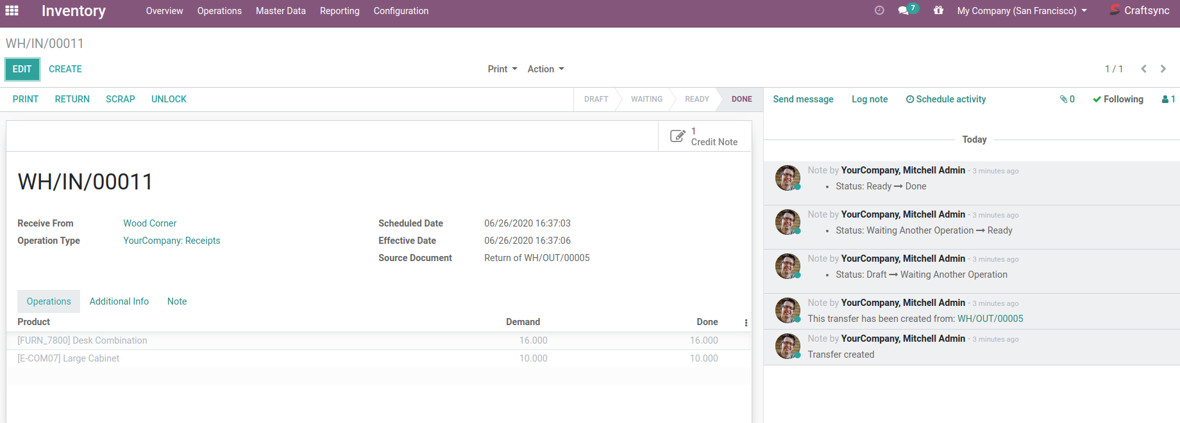
Task: Open the company selector dropdown
Action: [1022, 11]
